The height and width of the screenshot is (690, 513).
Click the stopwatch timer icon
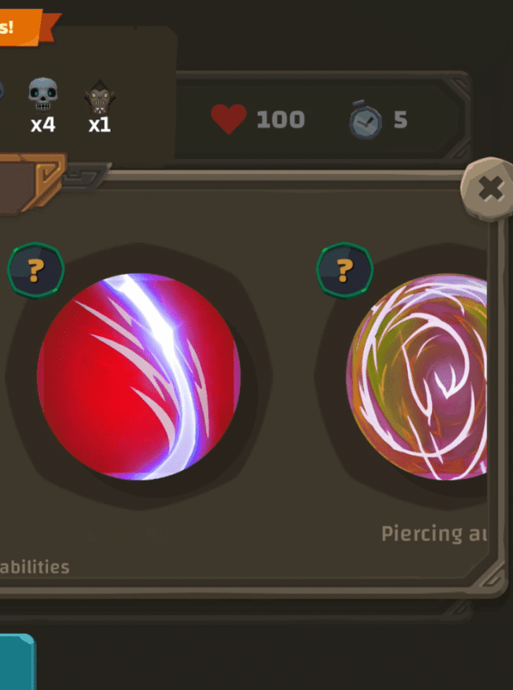point(366,120)
